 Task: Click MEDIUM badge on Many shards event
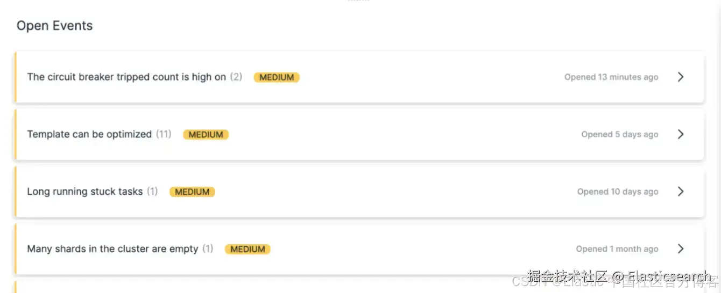pos(248,250)
